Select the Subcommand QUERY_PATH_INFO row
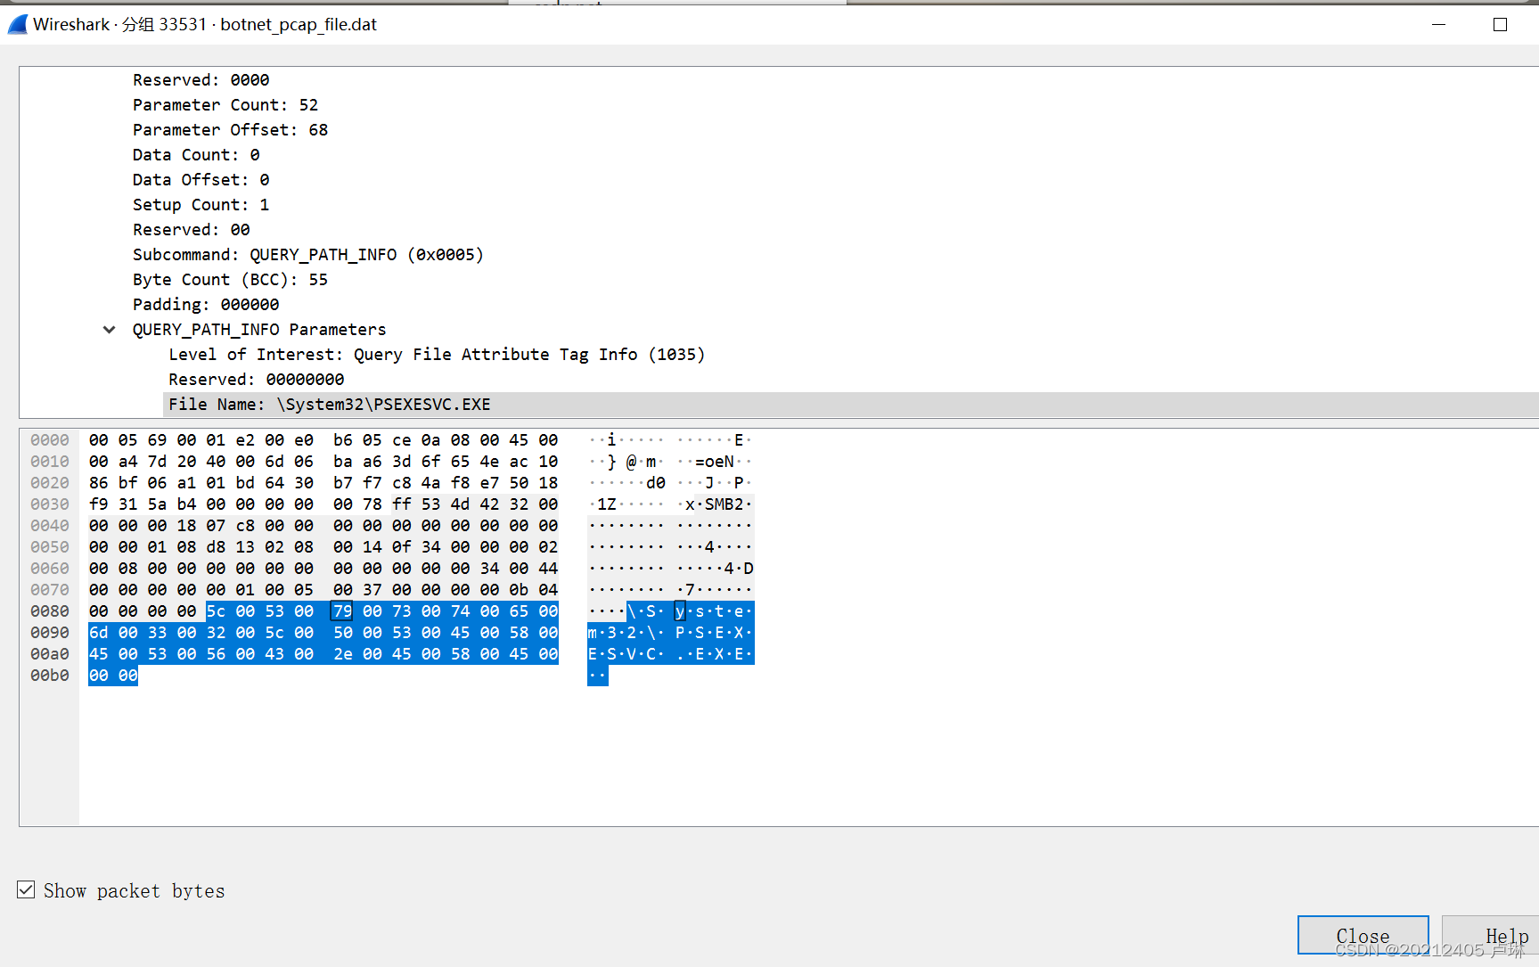This screenshot has height=967, width=1539. 833,255
